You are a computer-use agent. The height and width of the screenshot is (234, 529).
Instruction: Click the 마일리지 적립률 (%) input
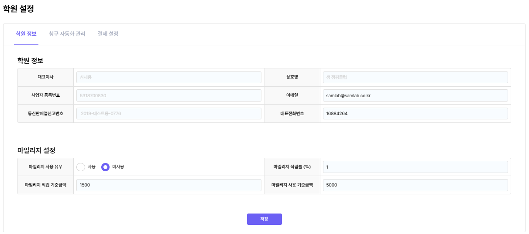pyautogui.click(x=415, y=167)
